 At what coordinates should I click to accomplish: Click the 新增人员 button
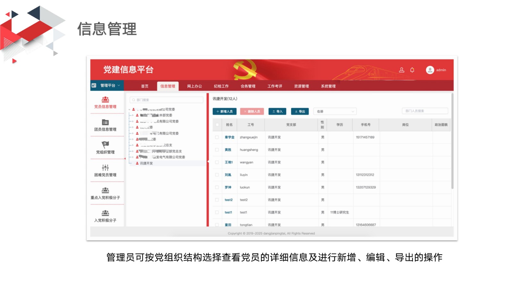(x=225, y=111)
